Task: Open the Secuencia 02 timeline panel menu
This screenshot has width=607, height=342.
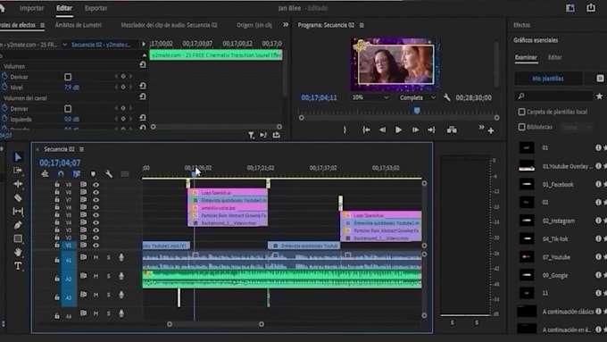Action: pos(82,149)
